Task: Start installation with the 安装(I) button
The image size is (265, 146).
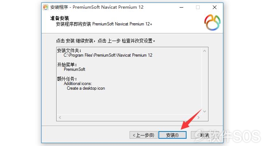Action: [172, 135]
